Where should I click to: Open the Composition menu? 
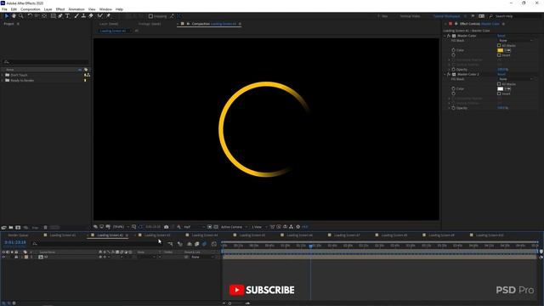point(31,9)
